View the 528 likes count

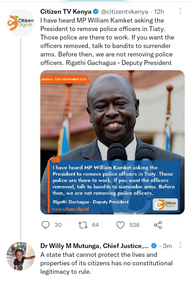(134, 225)
